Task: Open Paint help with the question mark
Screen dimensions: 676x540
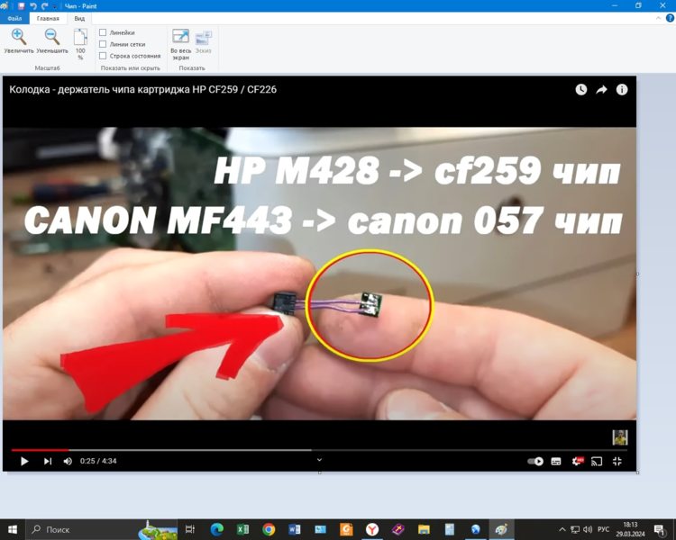Action: (x=670, y=18)
